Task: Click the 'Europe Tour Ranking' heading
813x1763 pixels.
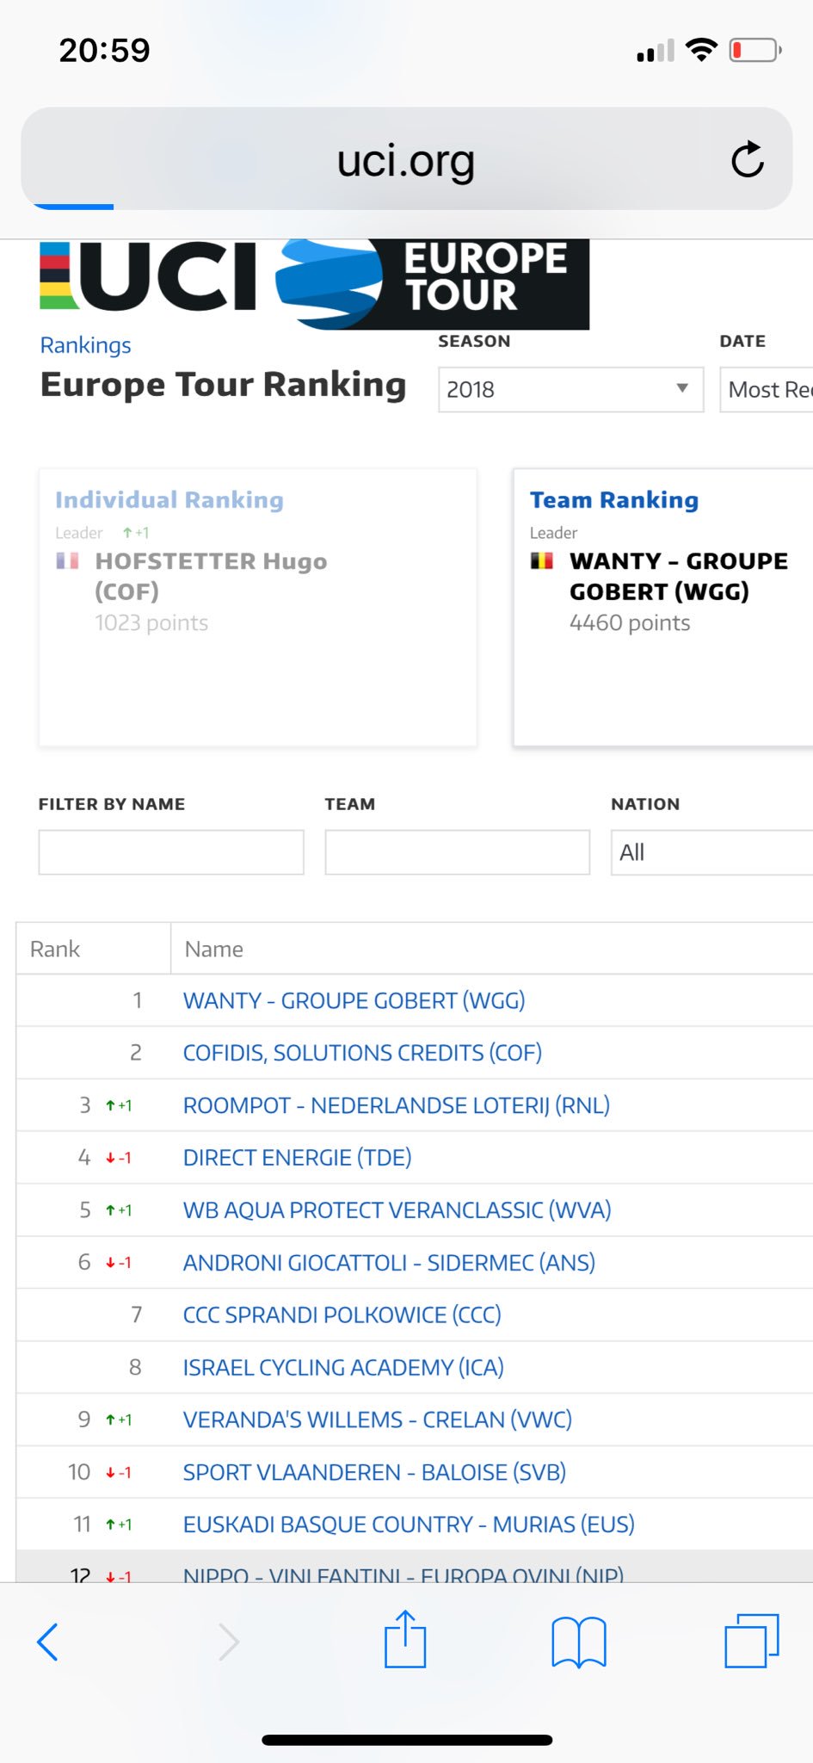Action: pos(223,385)
